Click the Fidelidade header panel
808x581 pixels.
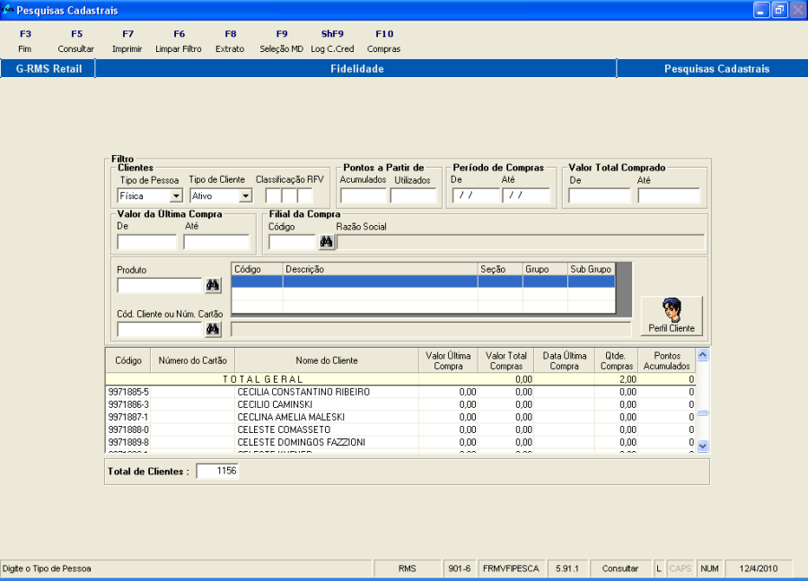coord(356,68)
